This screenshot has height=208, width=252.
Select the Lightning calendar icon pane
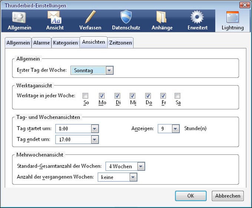pyautogui.click(x=233, y=21)
